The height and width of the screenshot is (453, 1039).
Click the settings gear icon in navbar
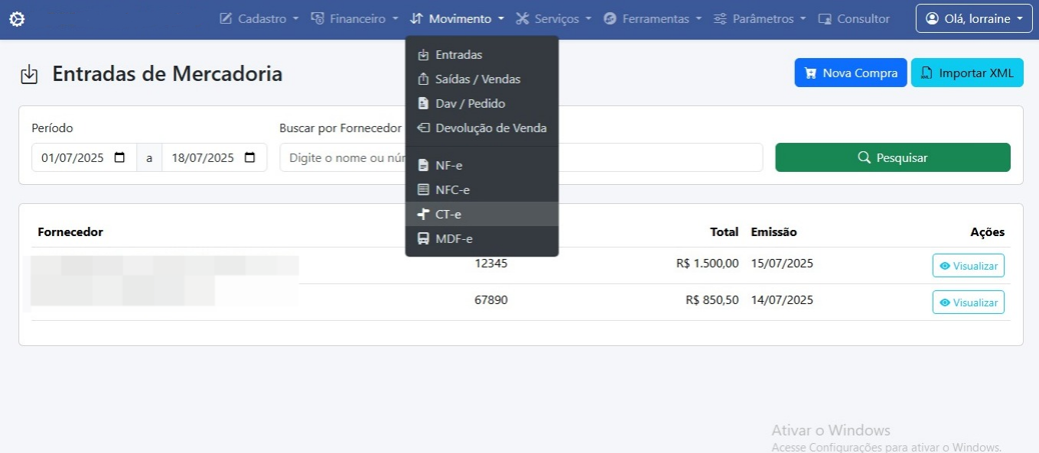(17, 19)
